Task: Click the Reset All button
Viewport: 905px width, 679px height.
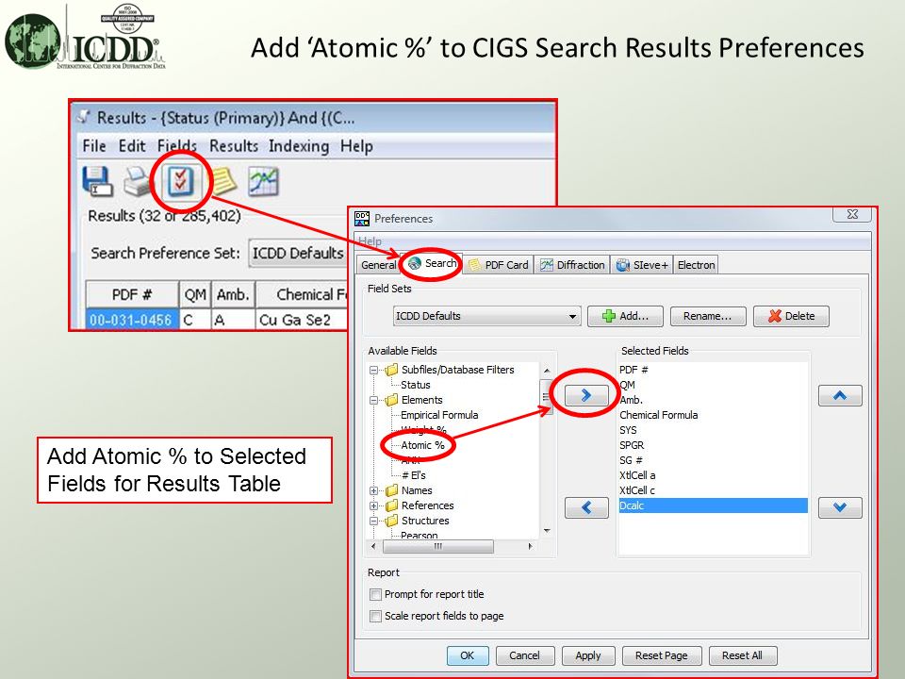Action: coord(742,655)
